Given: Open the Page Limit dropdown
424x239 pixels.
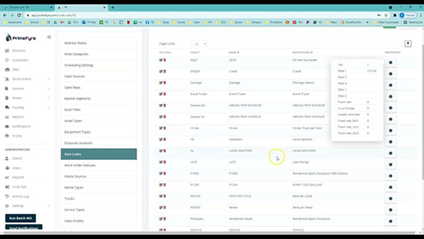Looking at the screenshot, I should point(200,44).
